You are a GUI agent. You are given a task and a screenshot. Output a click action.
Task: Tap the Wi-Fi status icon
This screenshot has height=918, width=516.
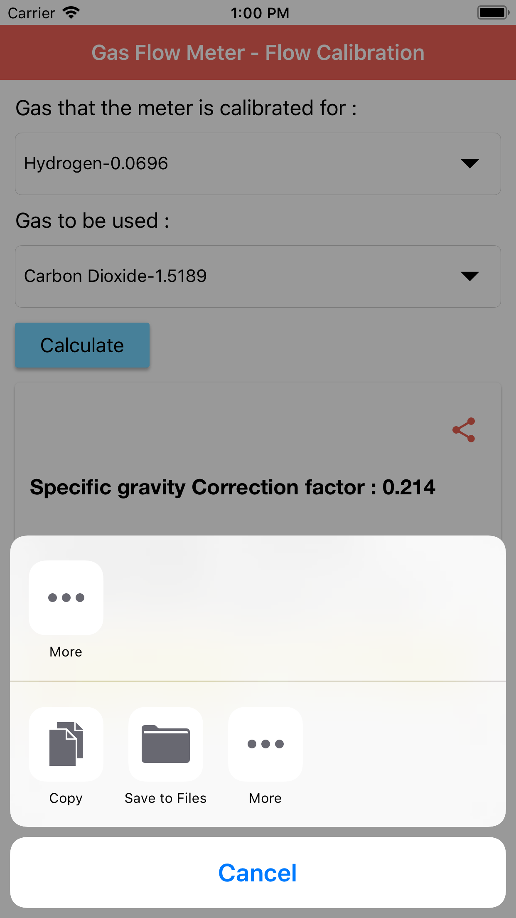tap(71, 13)
